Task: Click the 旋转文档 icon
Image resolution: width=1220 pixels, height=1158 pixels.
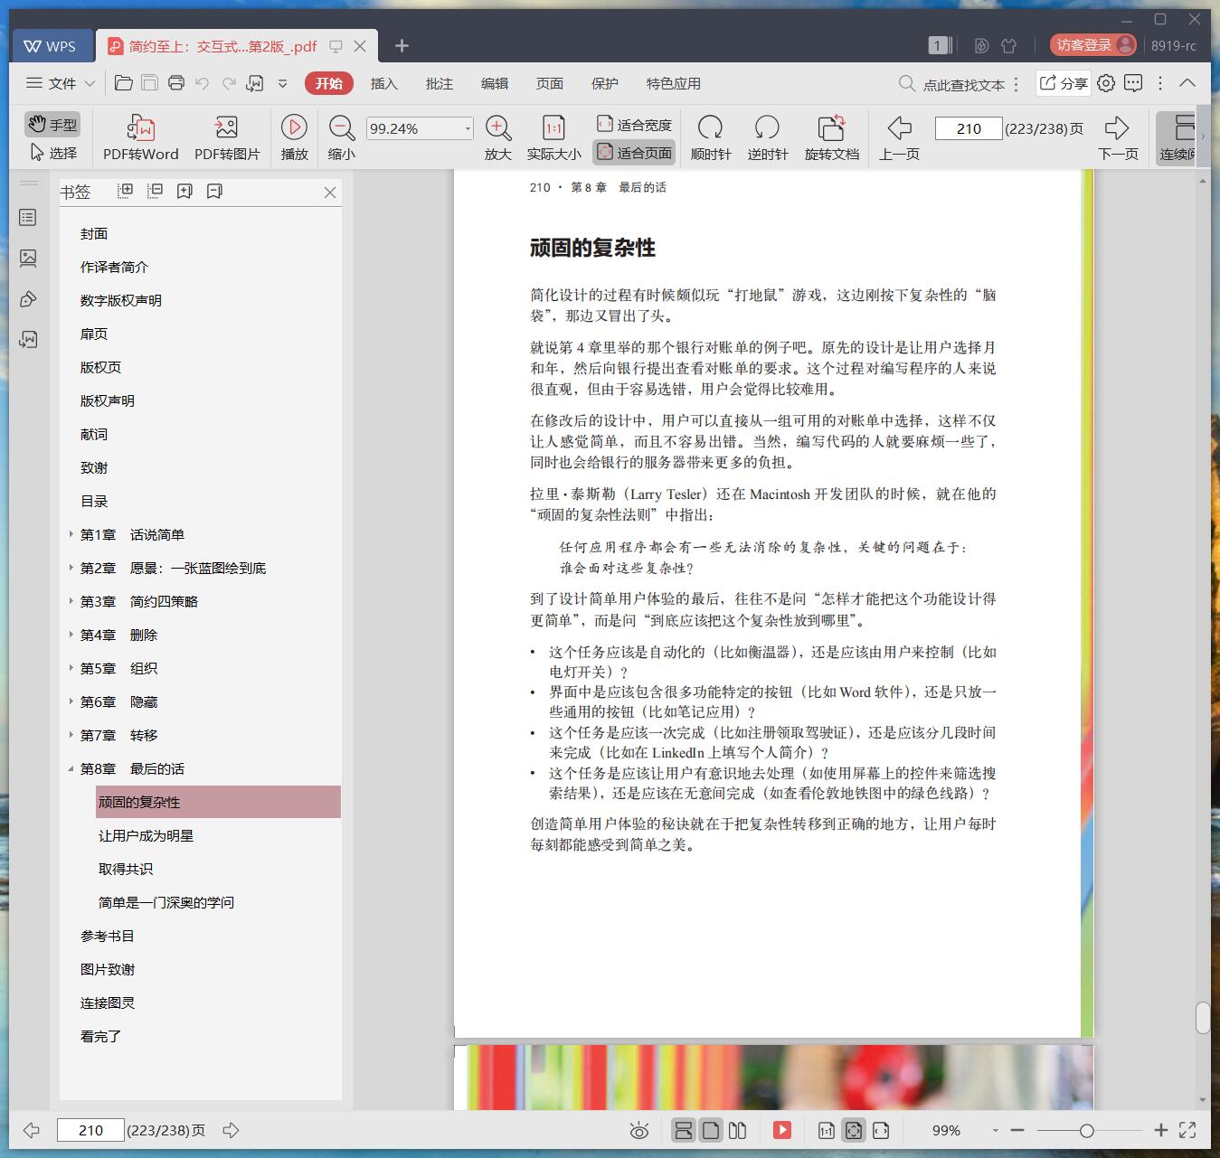Action: tap(831, 127)
